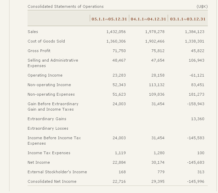This screenshot has width=218, height=193.
Task: Click the Non-operating Income label
Action: [x=49, y=85]
